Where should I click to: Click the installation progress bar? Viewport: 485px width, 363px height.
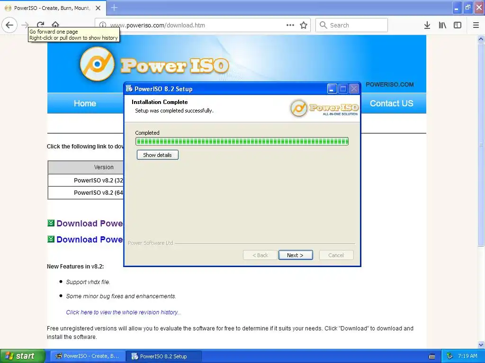coord(242,141)
